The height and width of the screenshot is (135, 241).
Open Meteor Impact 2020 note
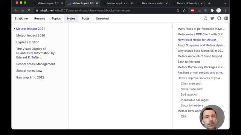[31, 35]
